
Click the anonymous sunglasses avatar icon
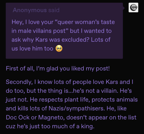[x=133, y=7]
